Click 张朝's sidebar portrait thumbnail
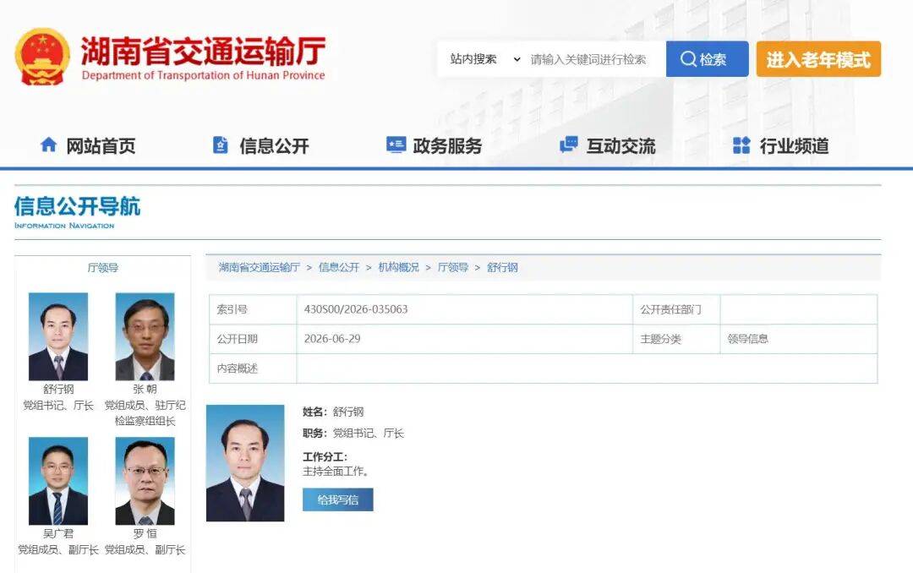 click(145, 336)
